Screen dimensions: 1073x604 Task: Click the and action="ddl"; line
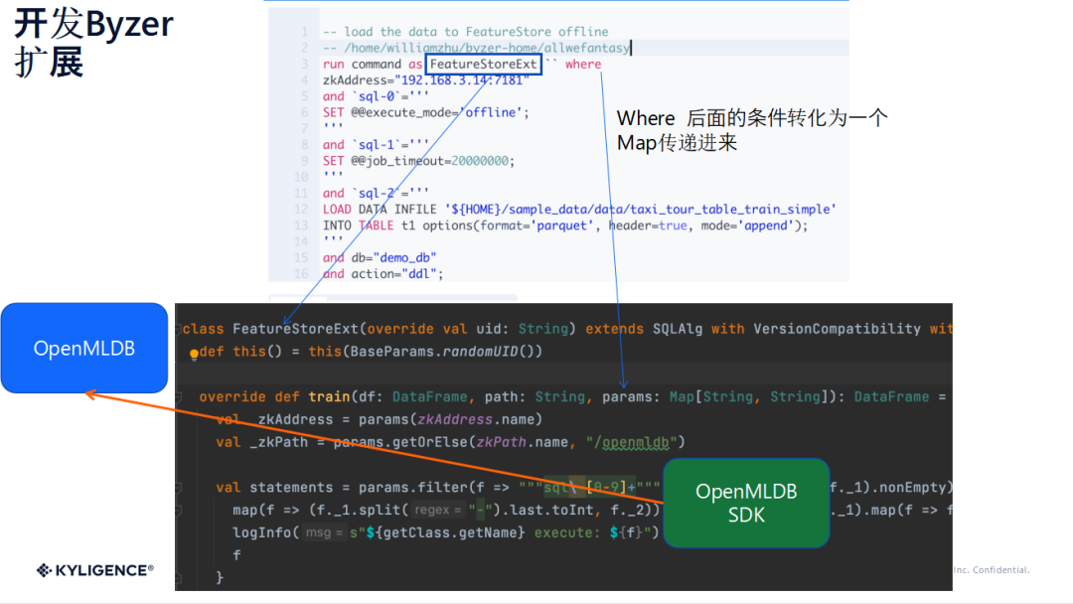pos(383,273)
